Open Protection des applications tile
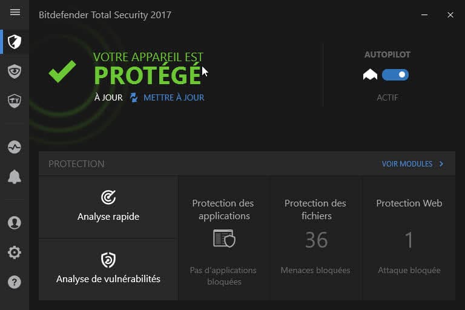The height and width of the screenshot is (310, 465). coord(224,239)
